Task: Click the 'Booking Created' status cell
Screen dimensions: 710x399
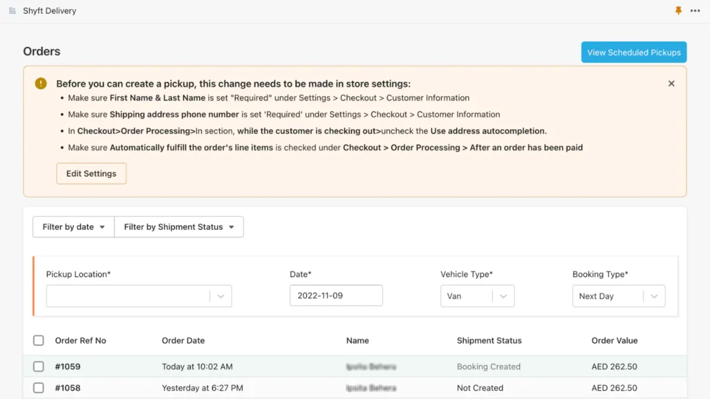Action: point(489,366)
